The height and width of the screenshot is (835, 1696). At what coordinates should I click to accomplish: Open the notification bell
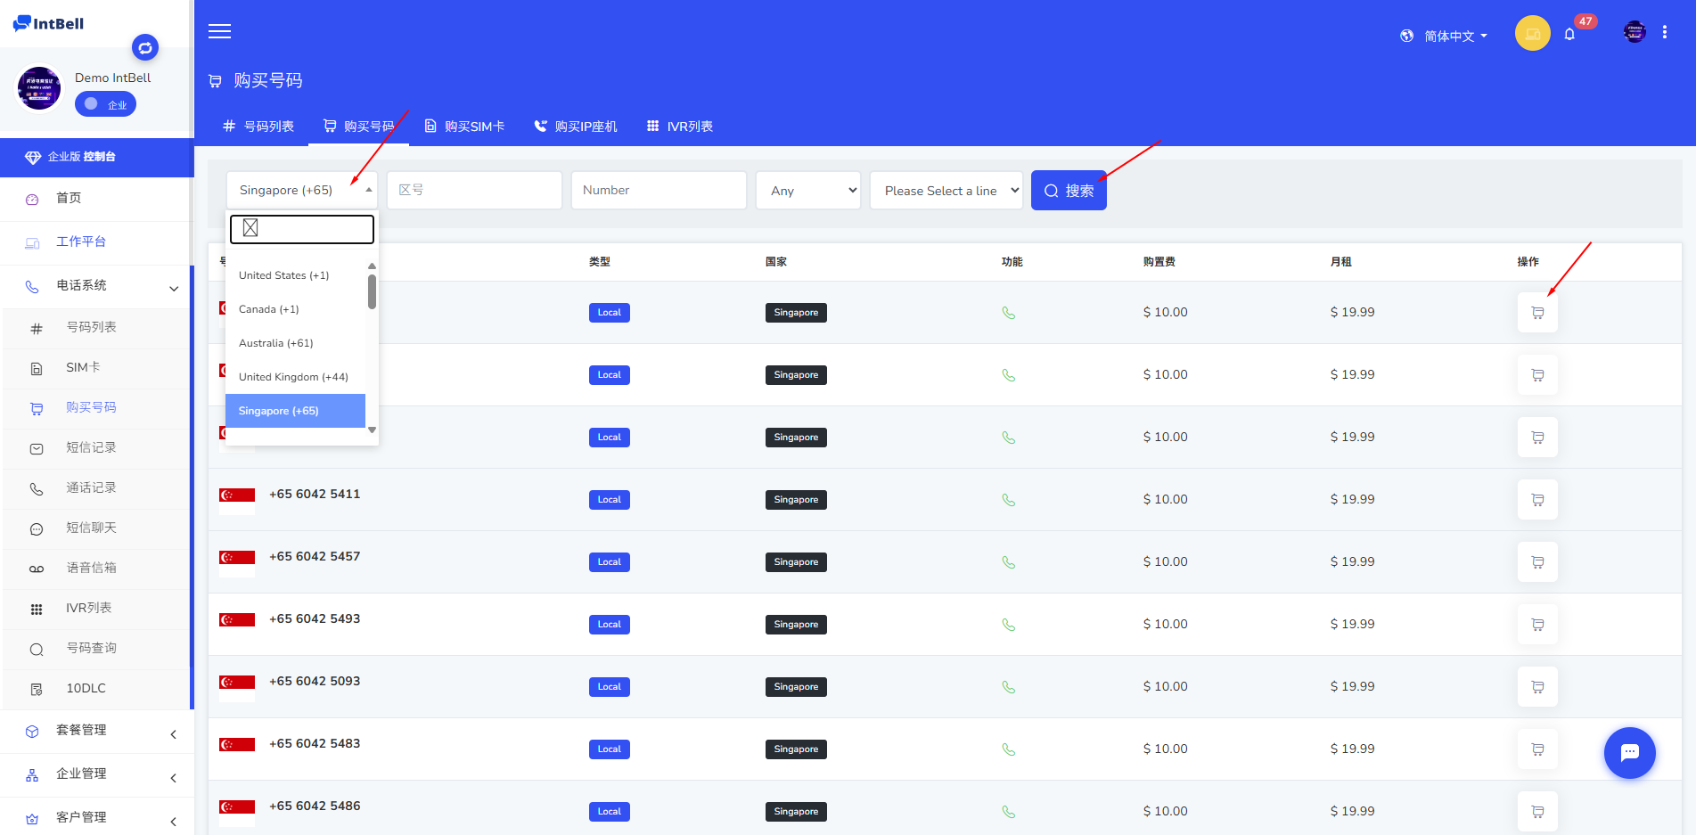click(x=1569, y=35)
